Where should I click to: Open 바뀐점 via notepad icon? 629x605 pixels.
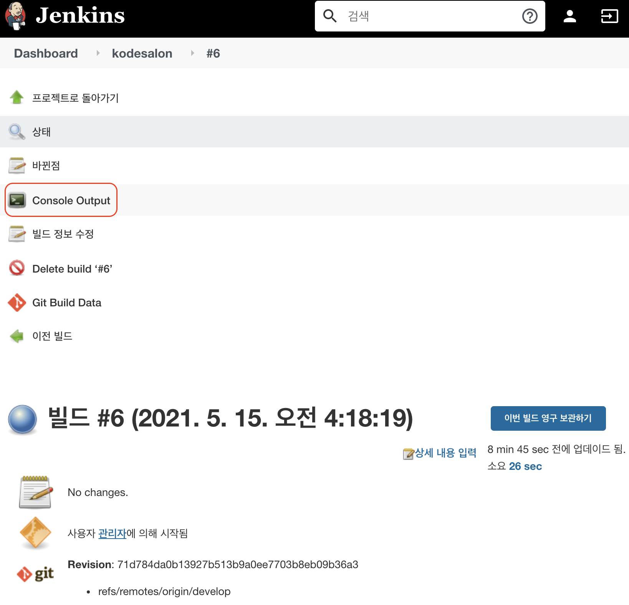pos(17,165)
